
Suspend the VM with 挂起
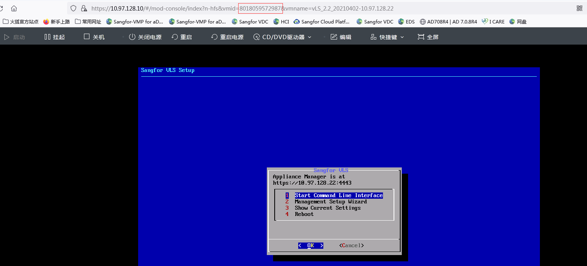point(55,37)
